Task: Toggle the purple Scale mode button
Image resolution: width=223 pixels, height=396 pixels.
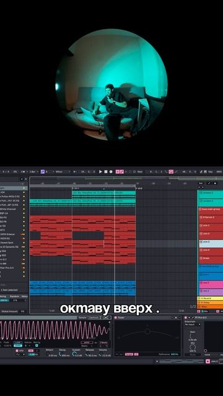Action: [x=43, y=171]
